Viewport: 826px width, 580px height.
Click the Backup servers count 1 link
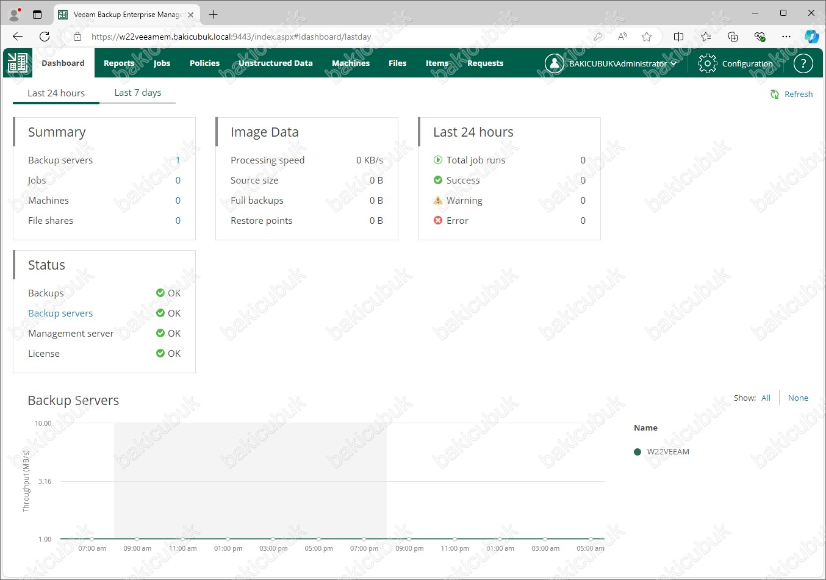(x=178, y=160)
